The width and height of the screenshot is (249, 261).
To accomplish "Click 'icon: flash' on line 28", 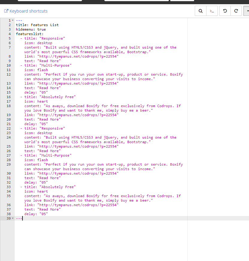I will 36,160.
